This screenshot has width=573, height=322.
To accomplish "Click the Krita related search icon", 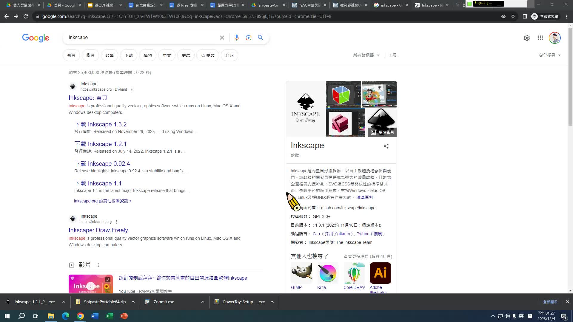I will tap(328, 273).
